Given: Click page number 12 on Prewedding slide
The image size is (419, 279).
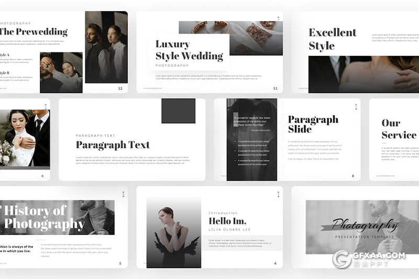Looking at the screenshot, I should 120,88.
